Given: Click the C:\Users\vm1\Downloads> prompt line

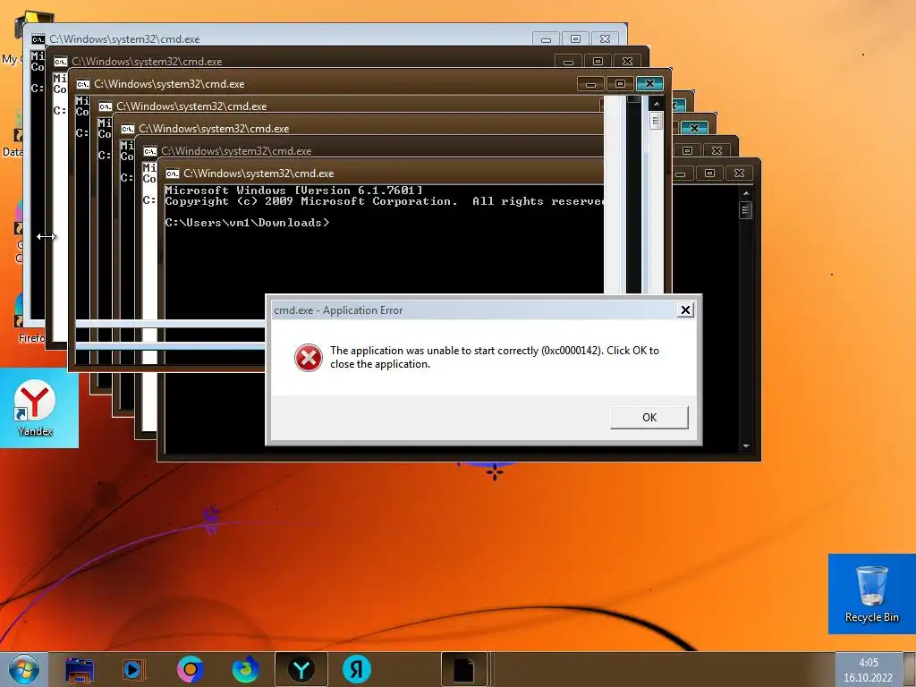Looking at the screenshot, I should click(x=247, y=223).
